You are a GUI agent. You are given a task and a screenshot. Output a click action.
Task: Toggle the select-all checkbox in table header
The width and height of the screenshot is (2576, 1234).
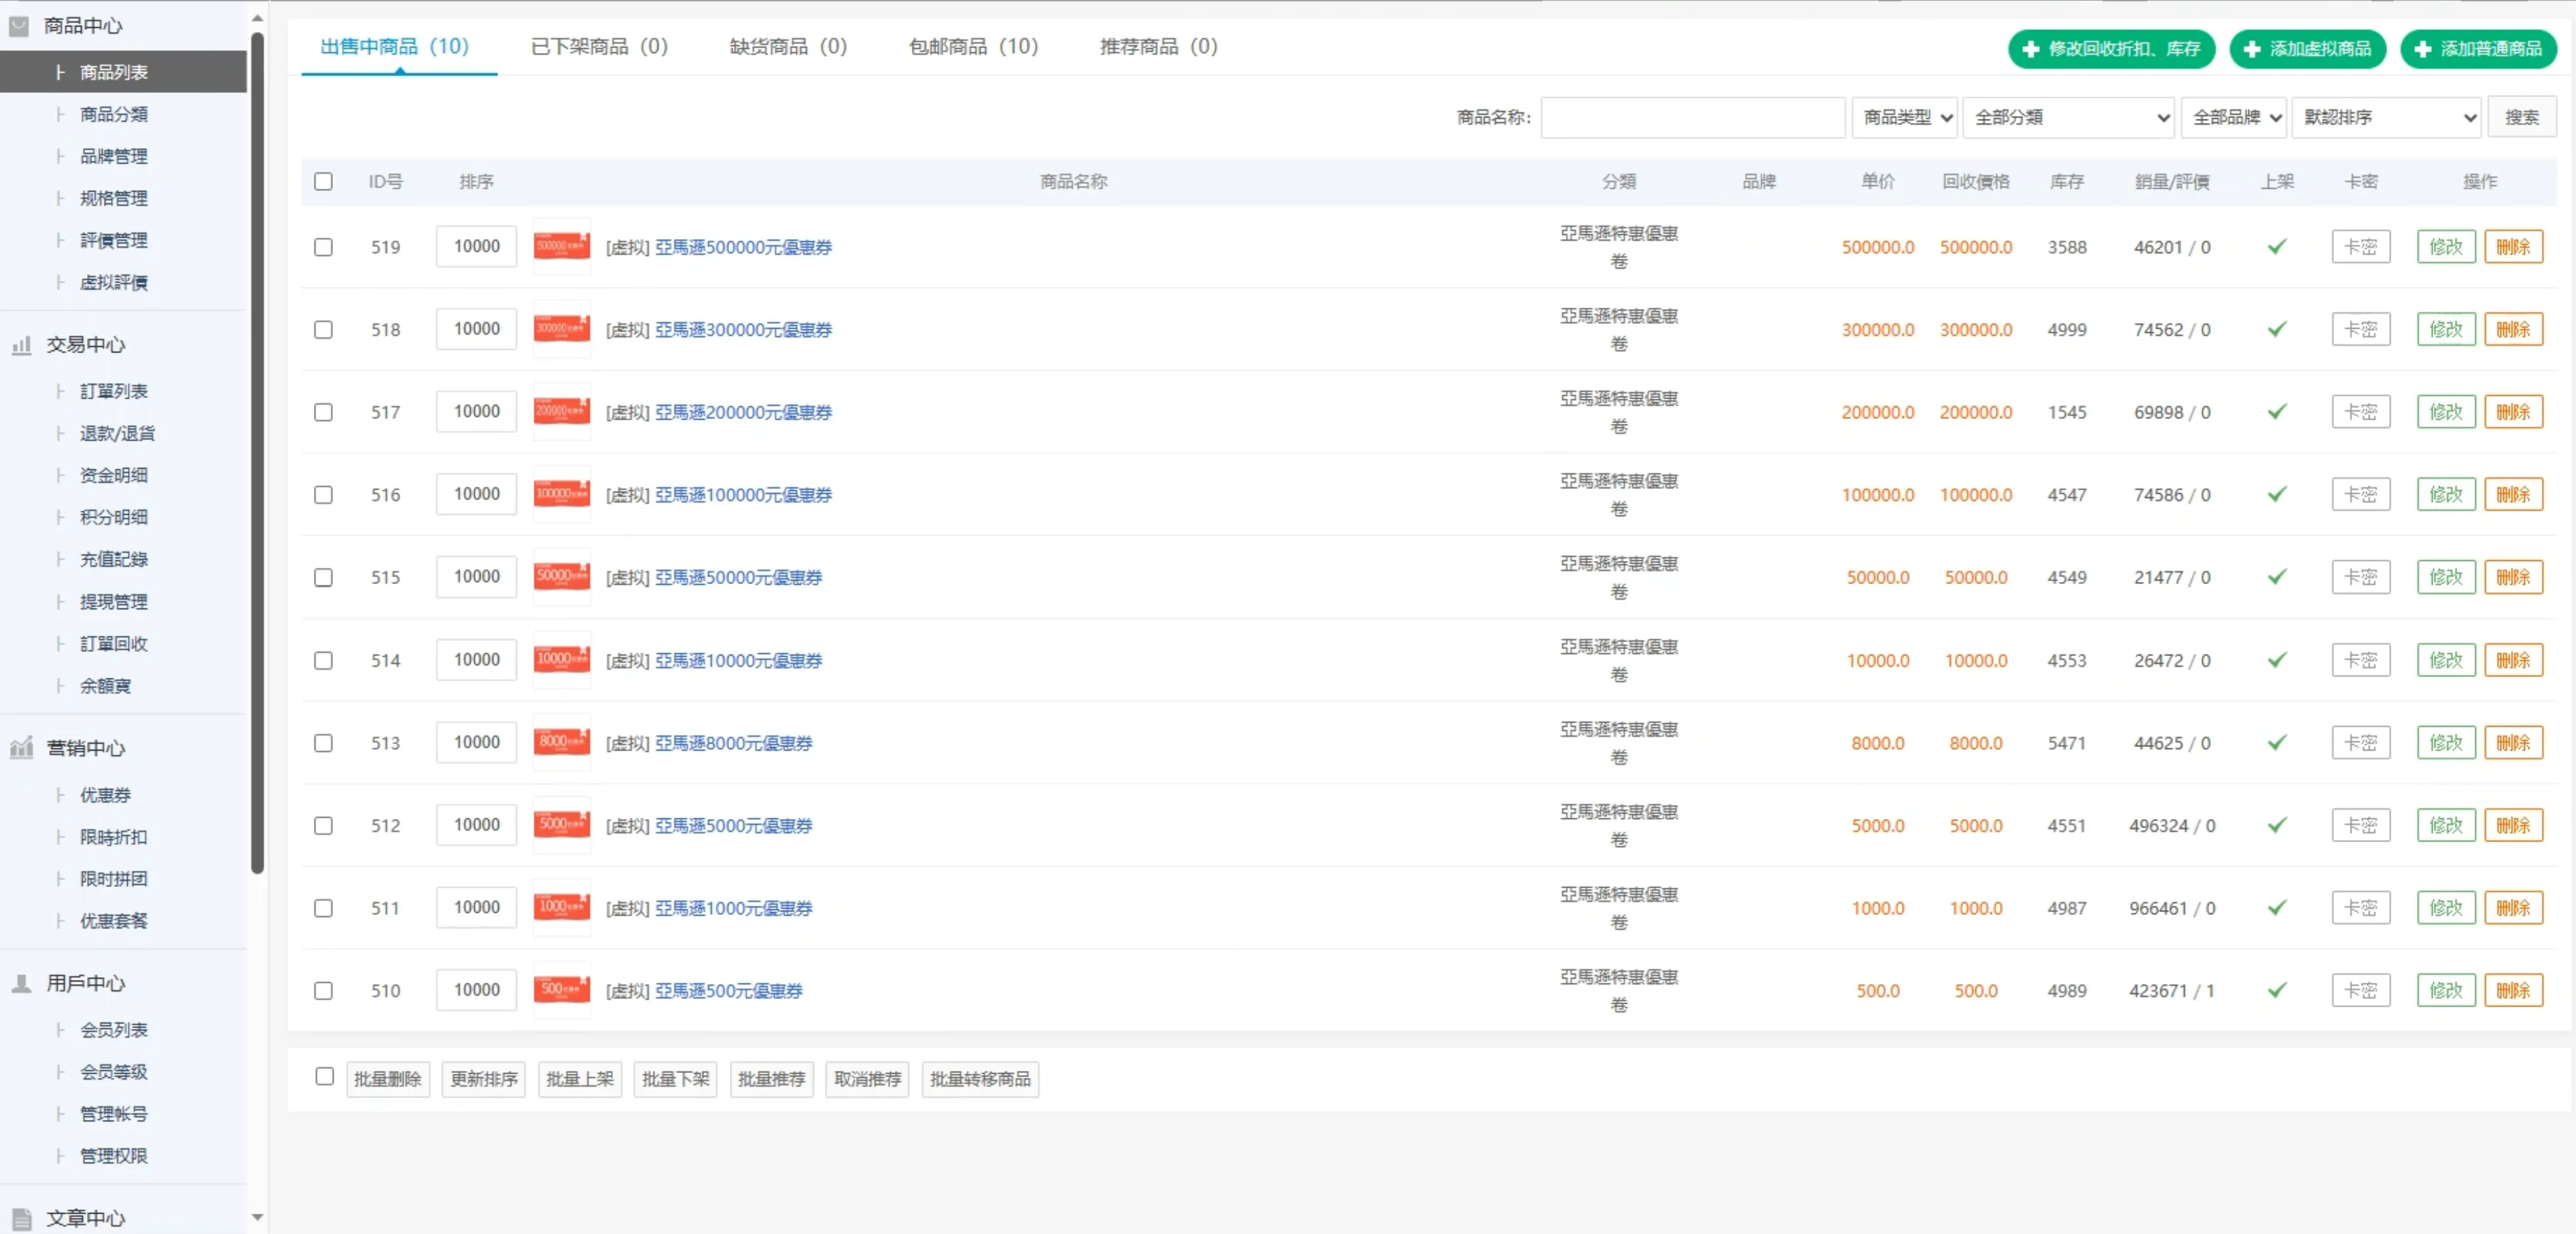(323, 182)
